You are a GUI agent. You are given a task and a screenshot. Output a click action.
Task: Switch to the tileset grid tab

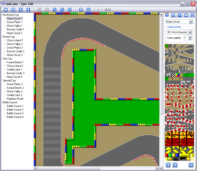tap(167, 15)
